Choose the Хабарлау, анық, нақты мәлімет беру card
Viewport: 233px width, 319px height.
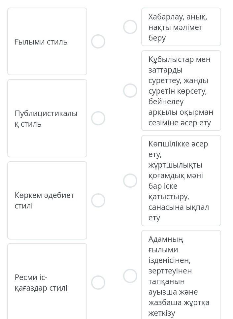(x=181, y=27)
